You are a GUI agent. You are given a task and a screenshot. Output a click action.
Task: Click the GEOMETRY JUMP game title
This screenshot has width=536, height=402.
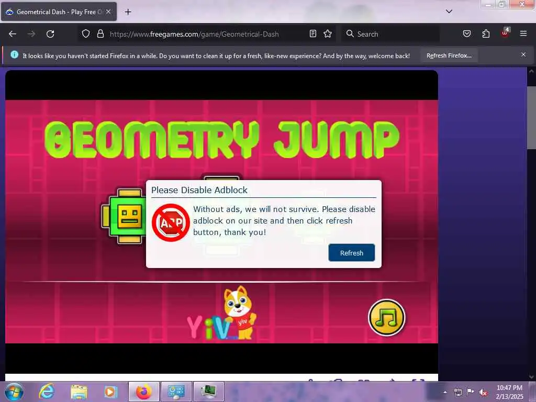click(222, 139)
